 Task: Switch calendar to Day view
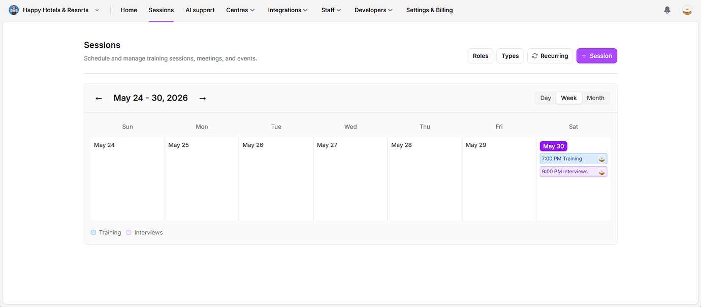[x=546, y=98]
